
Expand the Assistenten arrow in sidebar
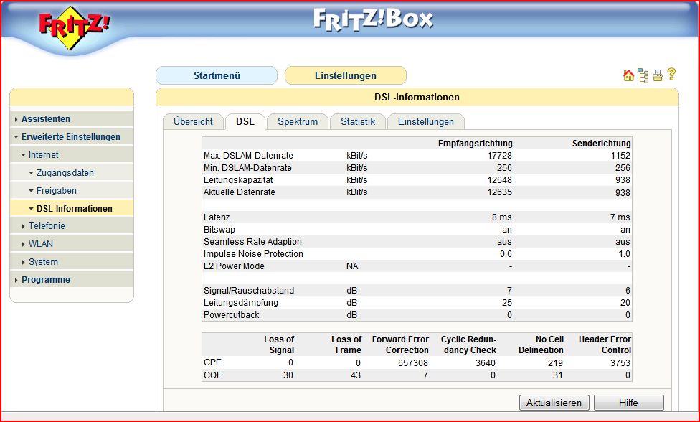pyautogui.click(x=16, y=119)
